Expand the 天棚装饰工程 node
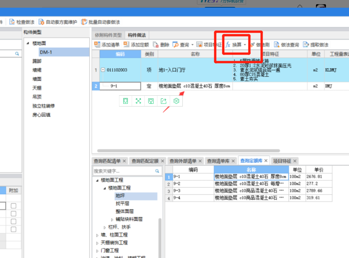Screen dimensions: 349x258 click(97, 243)
